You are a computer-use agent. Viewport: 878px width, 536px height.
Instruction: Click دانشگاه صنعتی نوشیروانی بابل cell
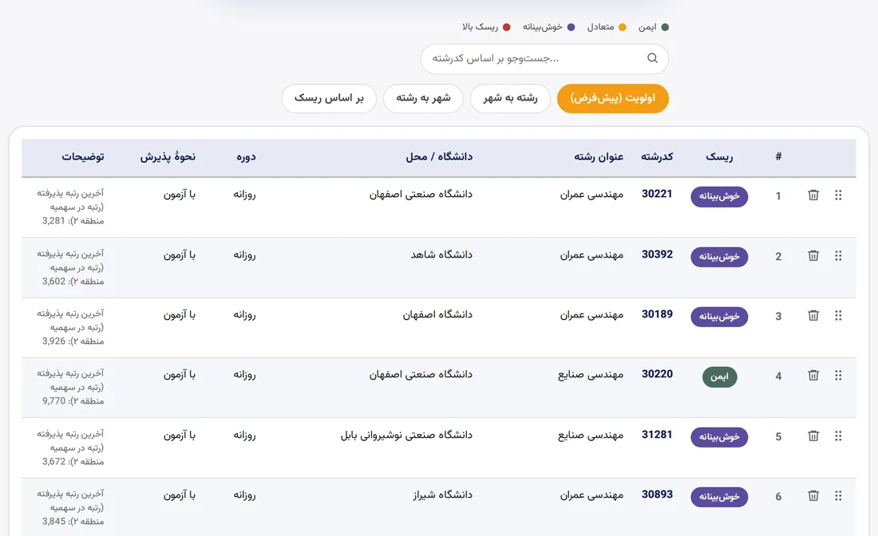point(406,435)
